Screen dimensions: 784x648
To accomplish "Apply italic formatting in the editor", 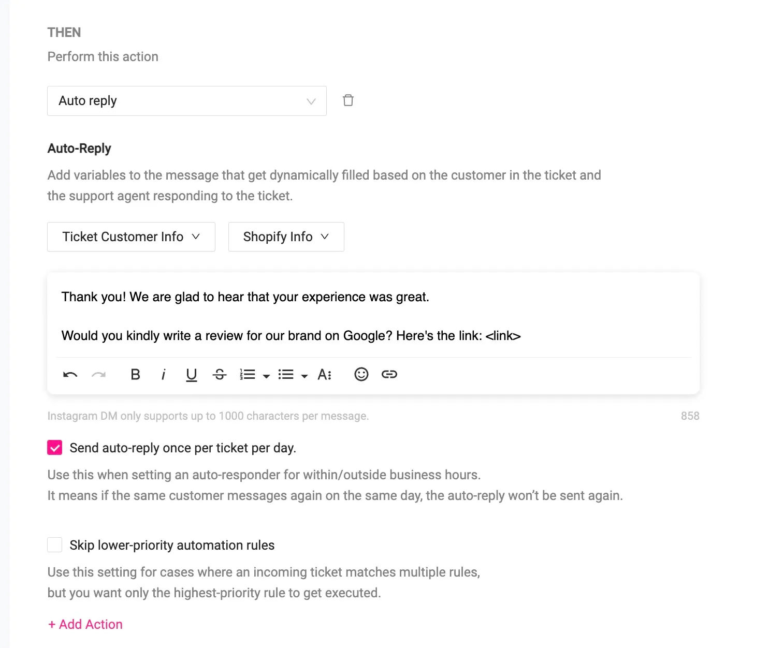I will [x=163, y=374].
